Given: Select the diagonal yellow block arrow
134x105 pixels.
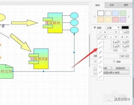Looking at the screenshot, I should (21, 43).
